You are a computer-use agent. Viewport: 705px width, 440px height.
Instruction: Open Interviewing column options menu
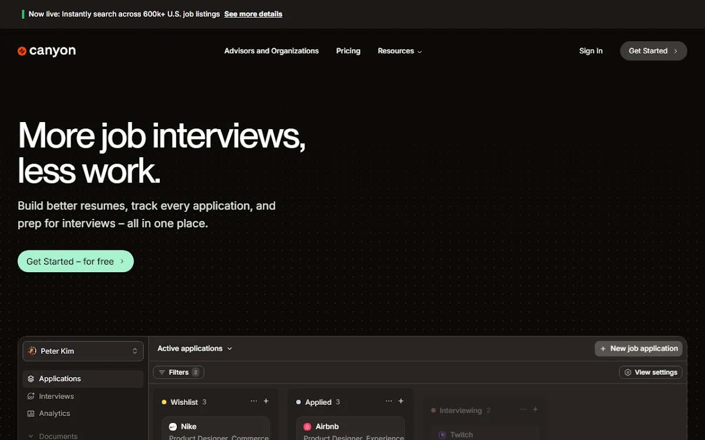[x=523, y=409]
